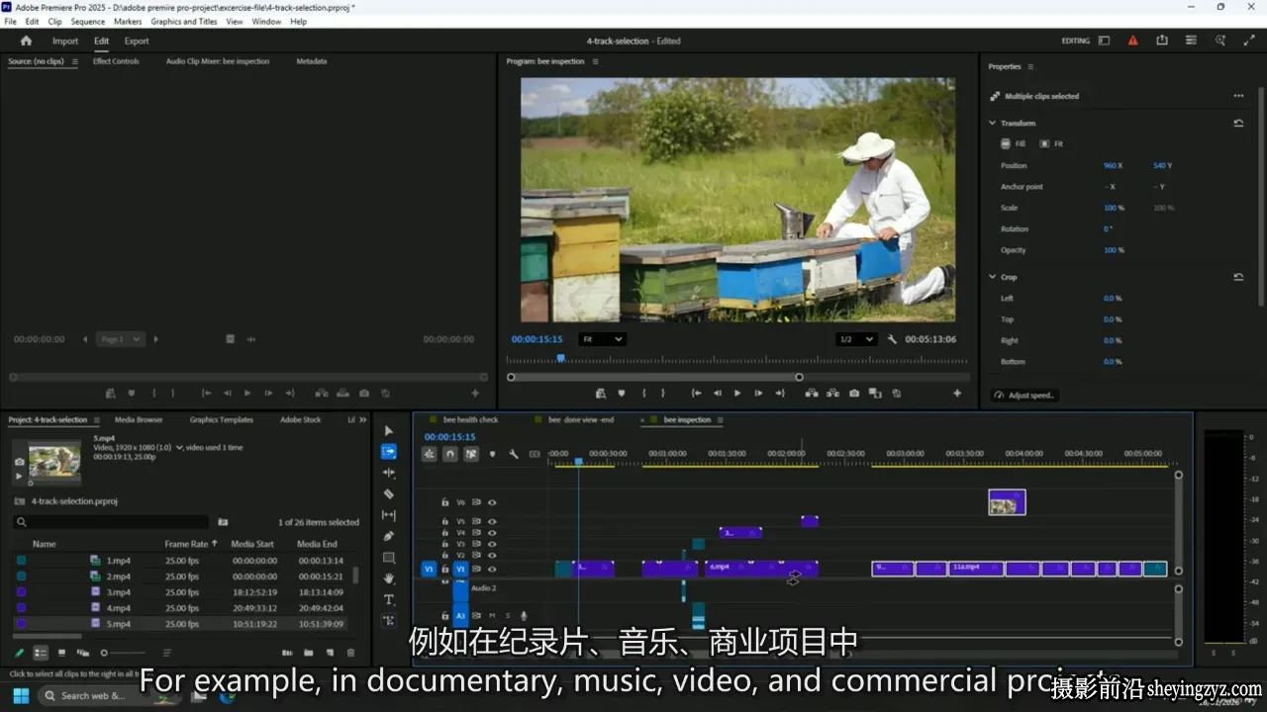Toggle Snap in Timeline

(x=450, y=454)
